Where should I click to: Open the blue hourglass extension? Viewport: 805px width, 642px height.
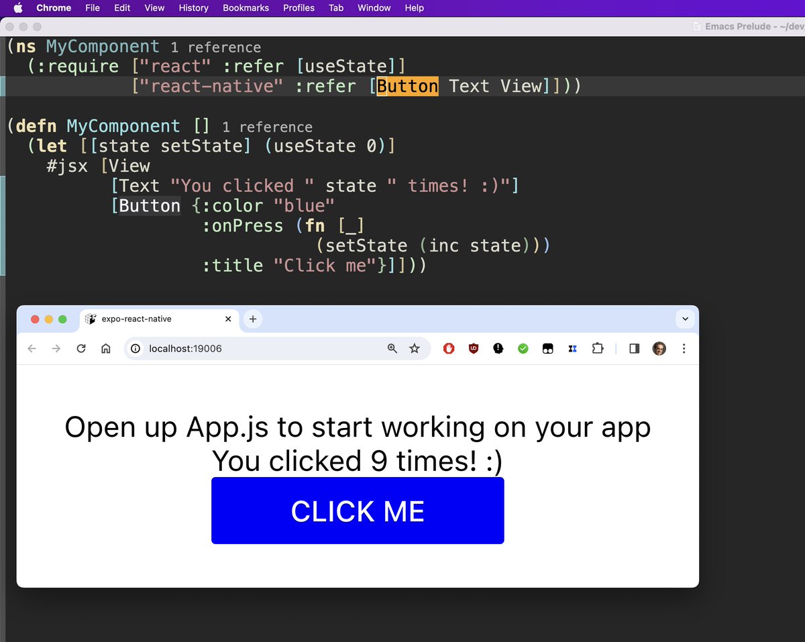pos(572,348)
